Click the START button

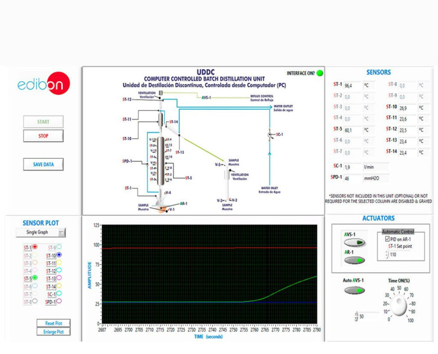click(x=43, y=122)
